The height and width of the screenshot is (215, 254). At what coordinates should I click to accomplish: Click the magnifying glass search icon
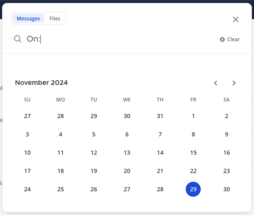(17, 39)
